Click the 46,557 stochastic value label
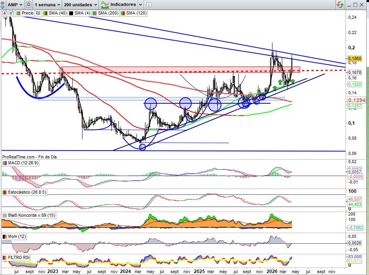The image size is (369, 275). 355,199
